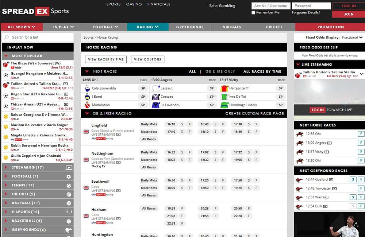Click the Southwell UK flag icon

click(x=86, y=188)
